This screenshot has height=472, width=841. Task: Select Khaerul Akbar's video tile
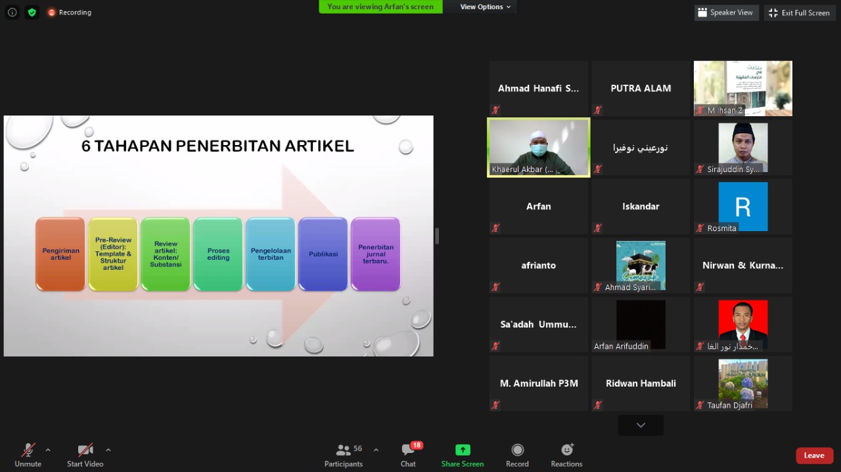pos(539,148)
